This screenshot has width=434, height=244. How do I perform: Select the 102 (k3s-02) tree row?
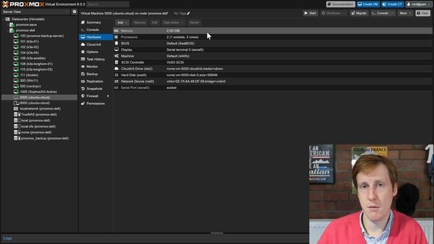pos(39,47)
